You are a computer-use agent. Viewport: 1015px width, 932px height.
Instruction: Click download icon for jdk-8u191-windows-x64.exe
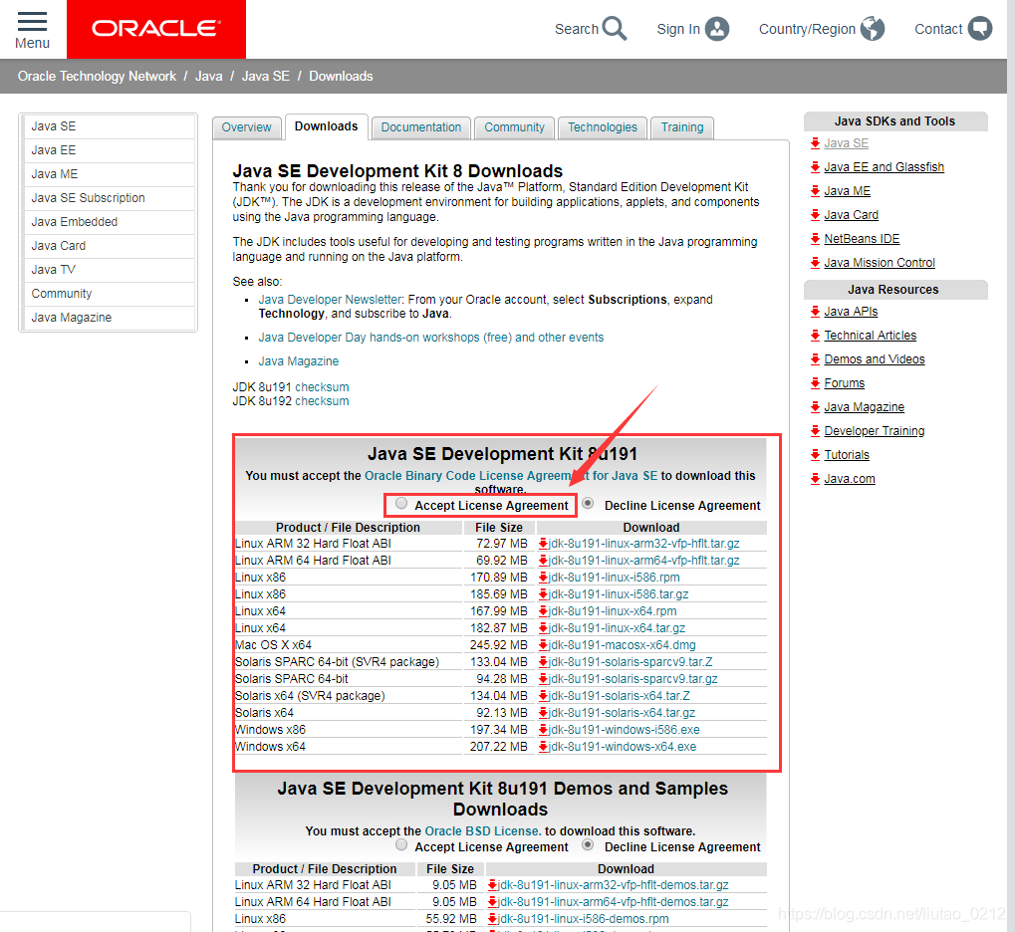543,747
